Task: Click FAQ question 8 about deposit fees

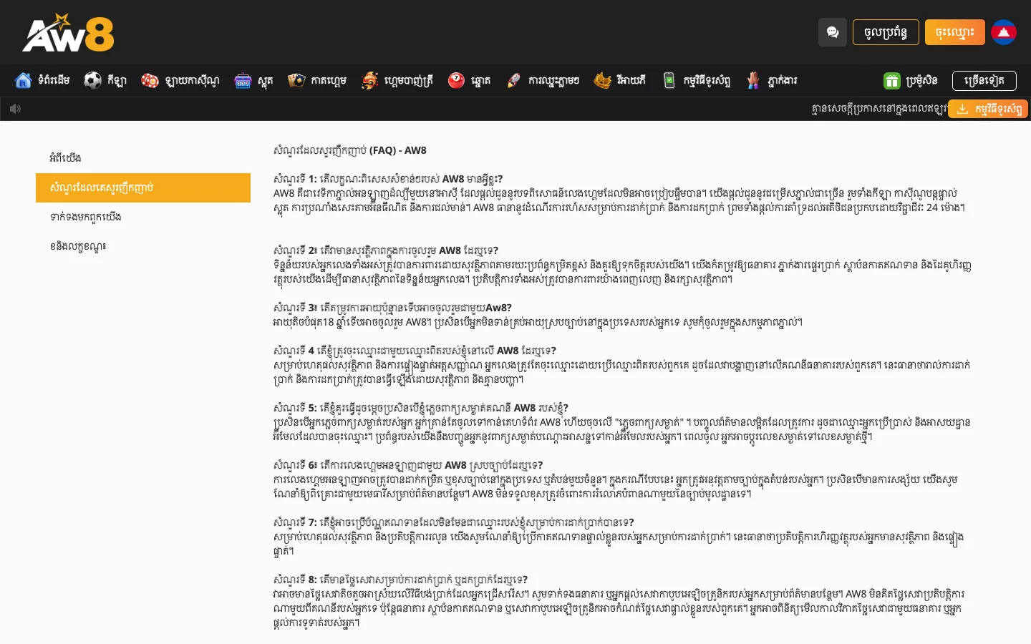Action: 401,580
